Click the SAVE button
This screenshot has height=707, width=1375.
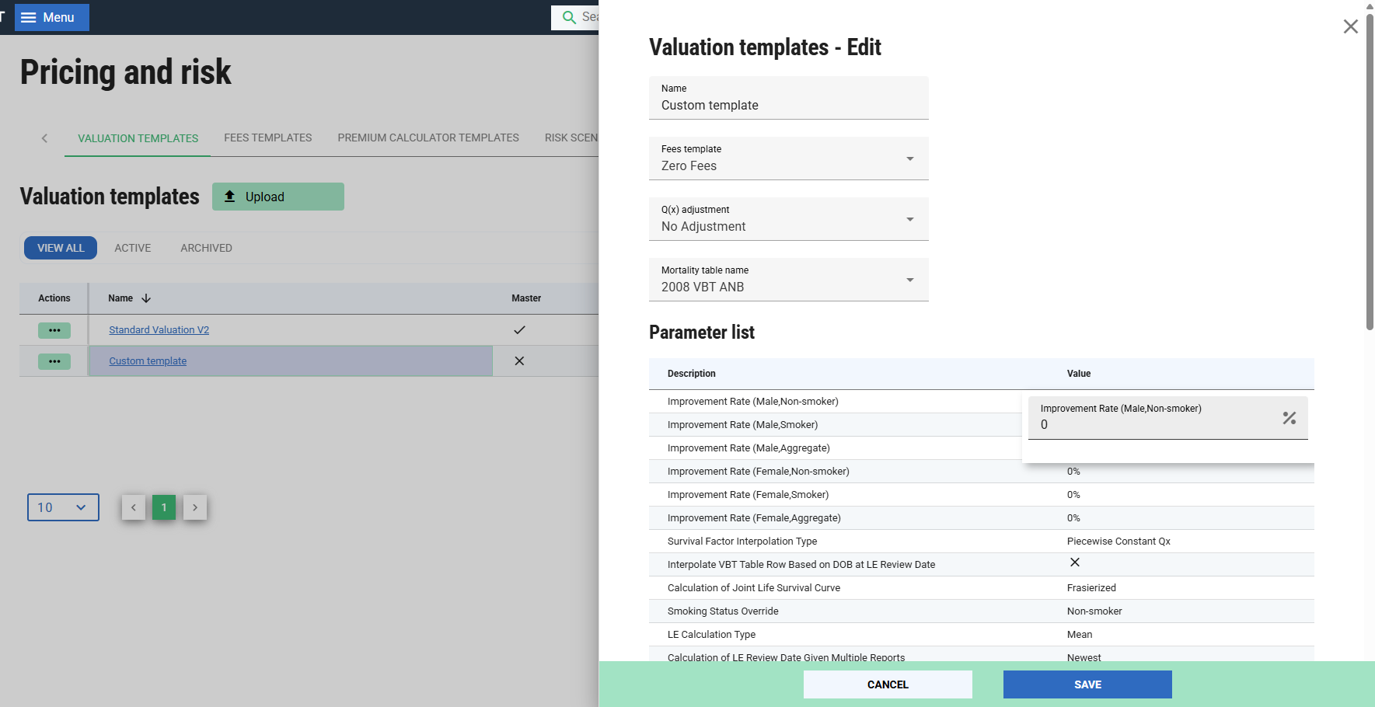(x=1087, y=684)
